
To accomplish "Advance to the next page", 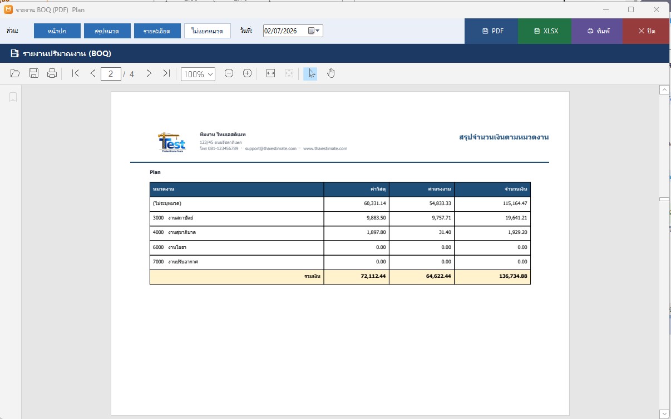I will tap(149, 73).
